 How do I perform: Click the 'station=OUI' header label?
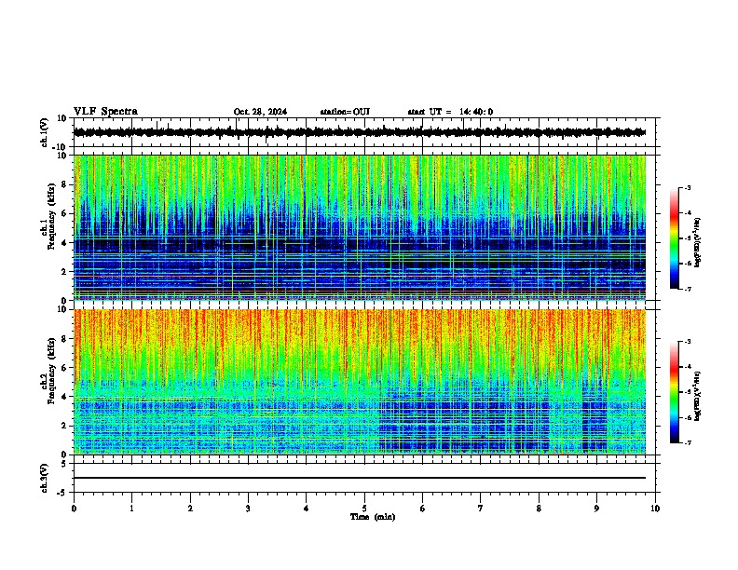(345, 112)
